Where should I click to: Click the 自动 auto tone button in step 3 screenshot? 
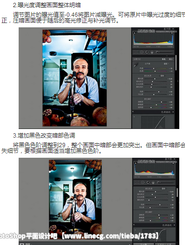coord(163,188)
